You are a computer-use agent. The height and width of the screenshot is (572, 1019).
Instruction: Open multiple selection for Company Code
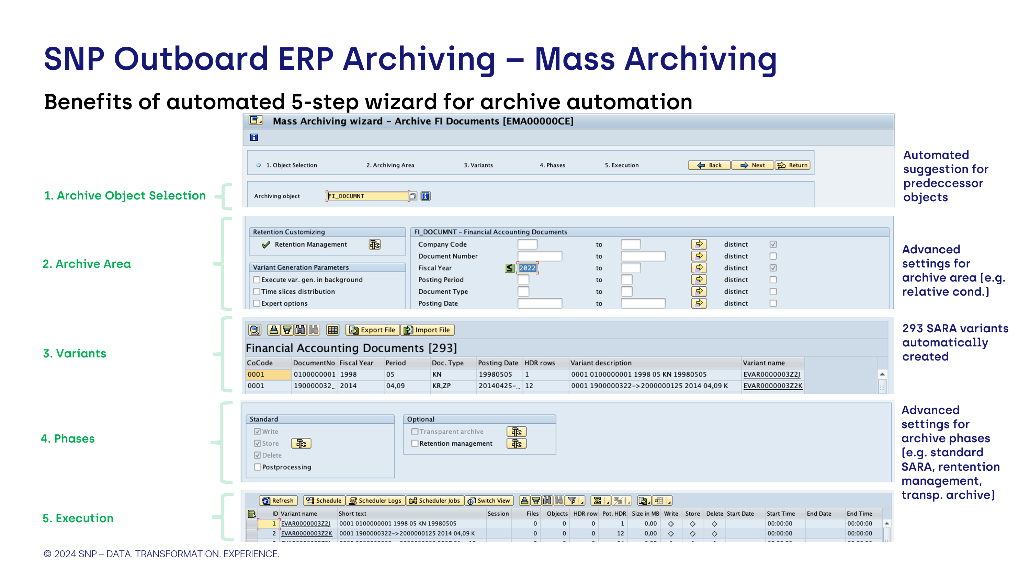click(x=699, y=244)
